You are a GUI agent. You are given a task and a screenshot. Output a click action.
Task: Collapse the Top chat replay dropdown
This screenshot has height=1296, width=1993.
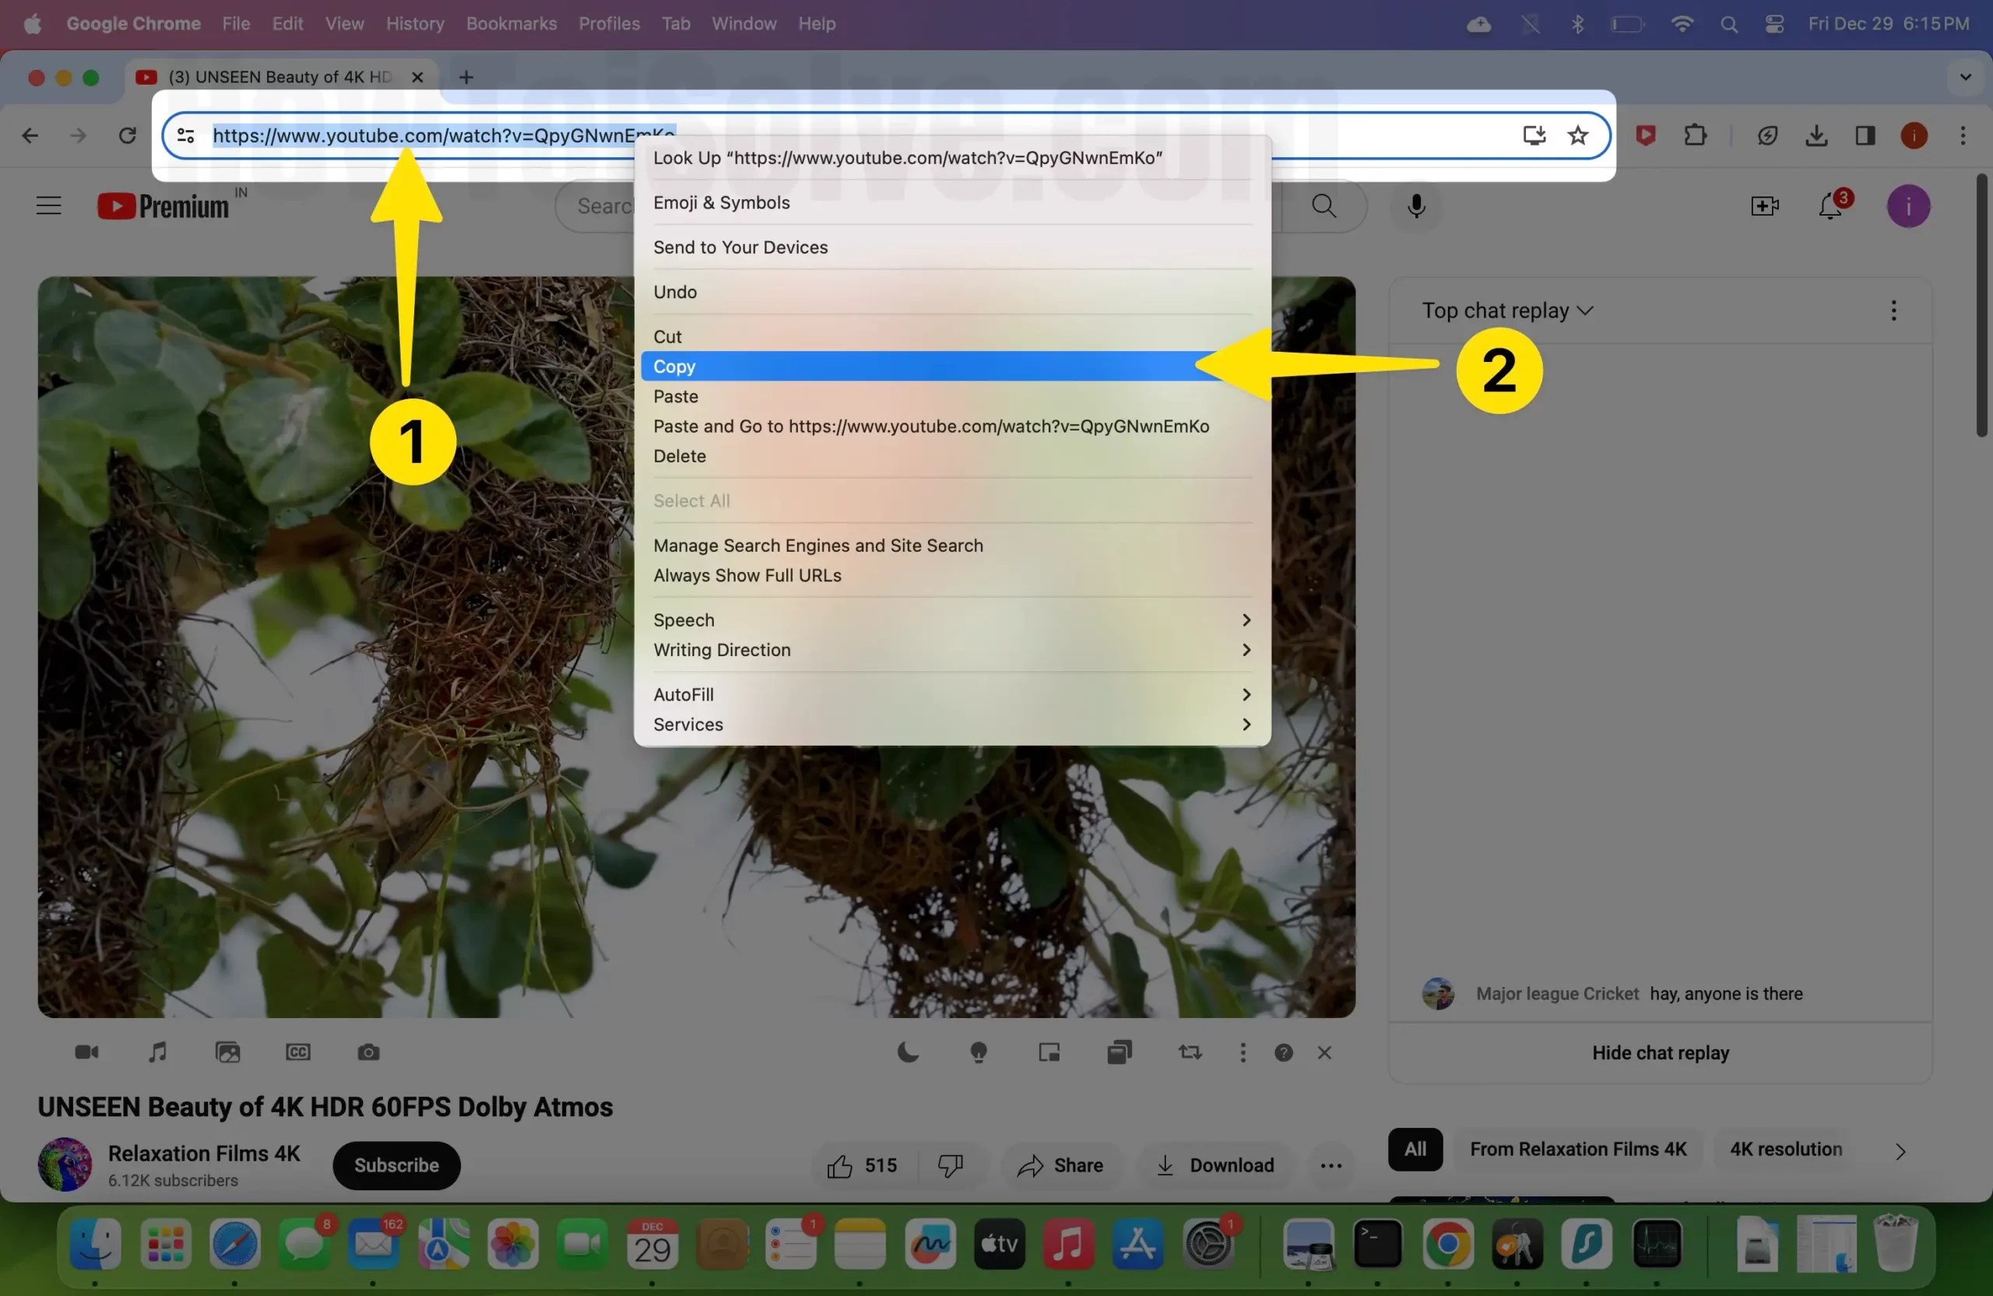tap(1584, 310)
